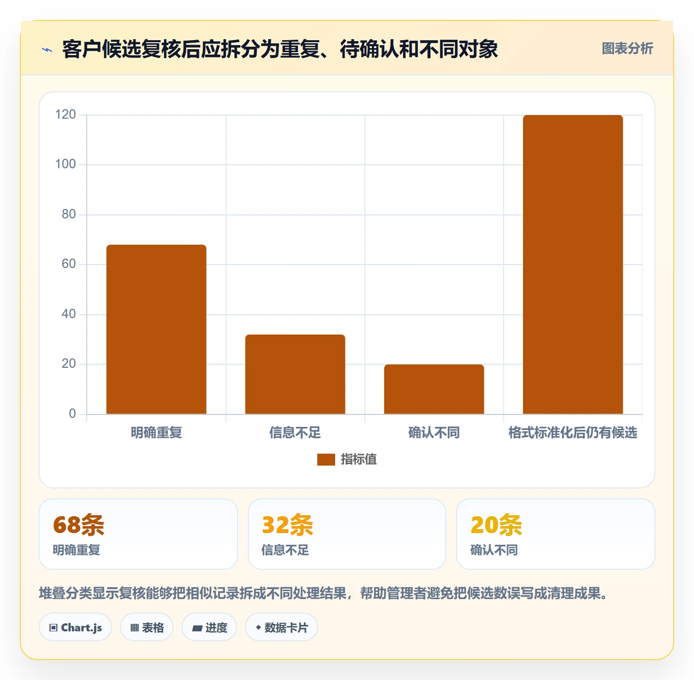Click the 信息不足 x-axis label
Viewport: 694px width, 680px height.
pyautogui.click(x=295, y=433)
